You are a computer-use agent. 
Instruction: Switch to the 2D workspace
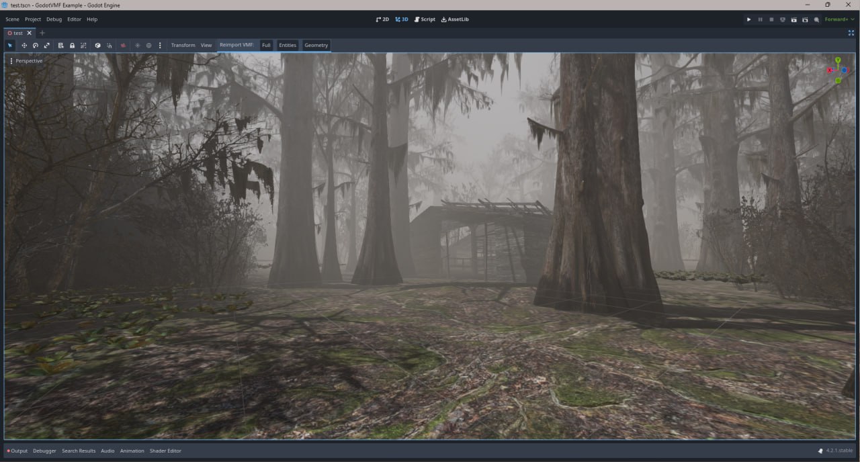click(382, 19)
